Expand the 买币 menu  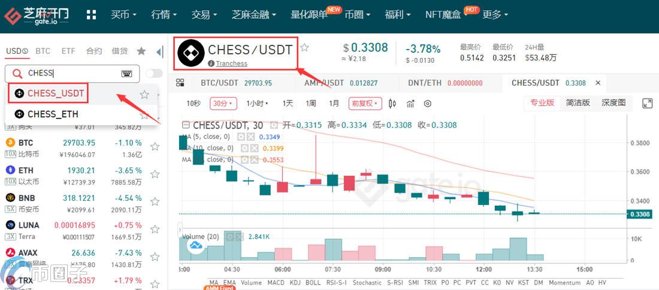[123, 15]
